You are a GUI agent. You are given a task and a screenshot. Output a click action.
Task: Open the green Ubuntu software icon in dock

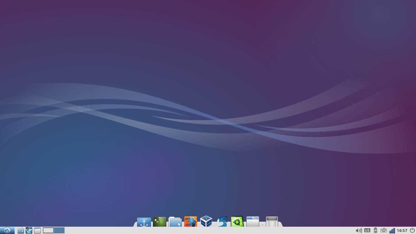(237, 222)
